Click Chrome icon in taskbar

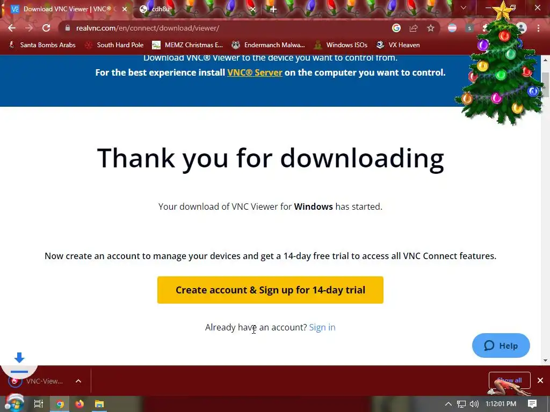click(x=60, y=404)
